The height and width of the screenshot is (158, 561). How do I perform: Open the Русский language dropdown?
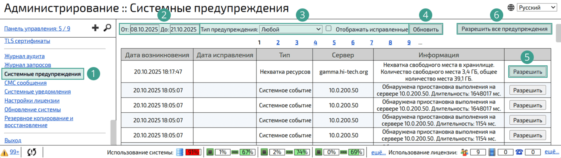[537, 7]
